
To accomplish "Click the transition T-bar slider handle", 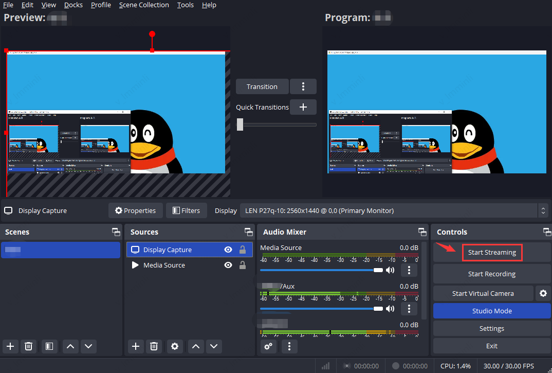I will (240, 125).
